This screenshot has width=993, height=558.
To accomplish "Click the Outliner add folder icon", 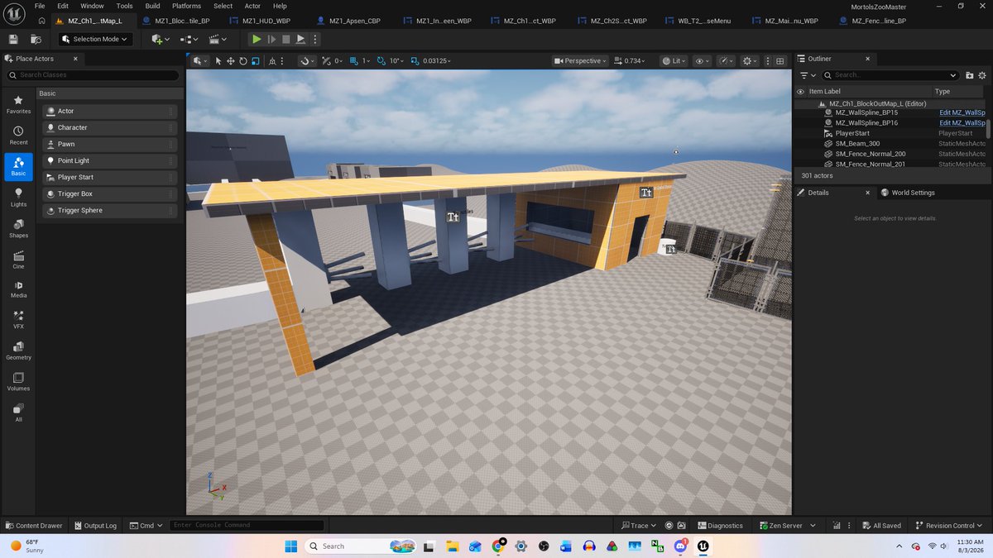I will 970,75.
